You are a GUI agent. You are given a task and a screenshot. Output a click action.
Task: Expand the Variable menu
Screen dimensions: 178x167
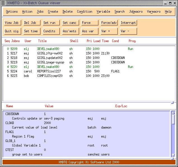[103, 12]
